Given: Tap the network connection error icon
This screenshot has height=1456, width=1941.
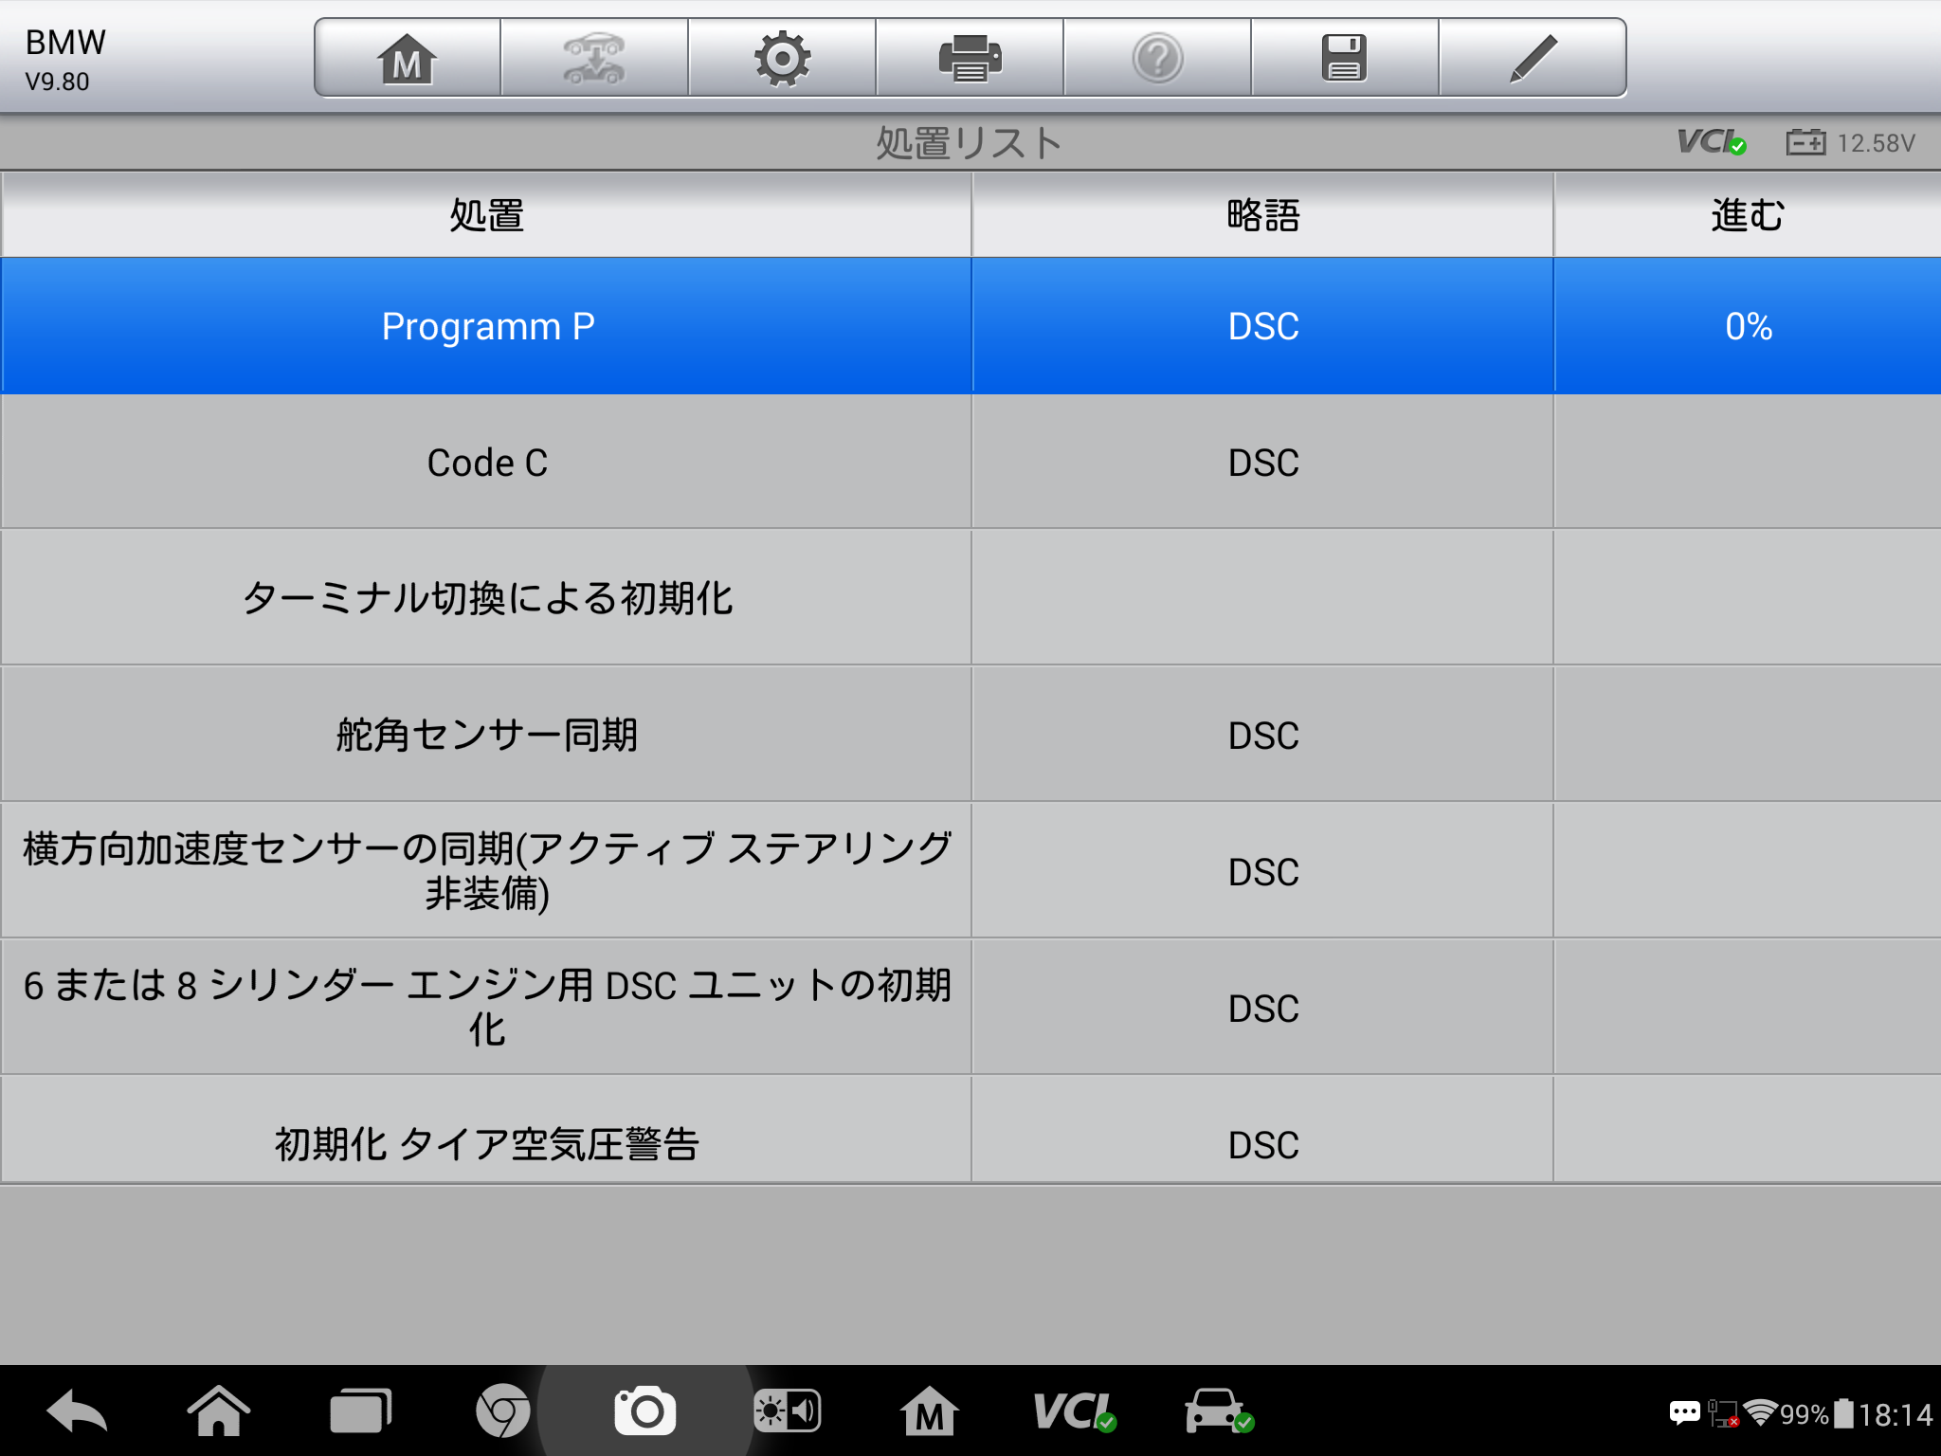Looking at the screenshot, I should (x=1722, y=1413).
